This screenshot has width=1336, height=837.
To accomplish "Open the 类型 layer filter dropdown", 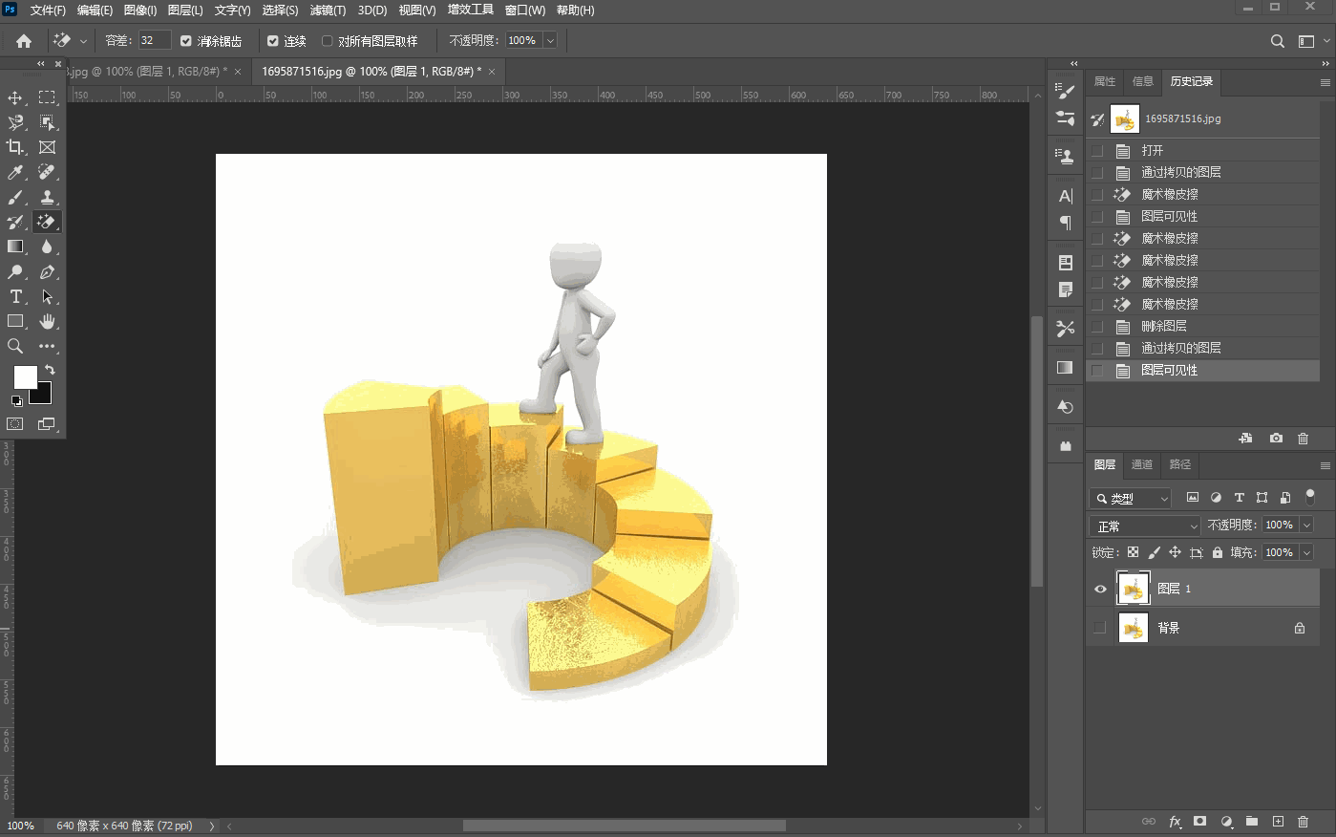I will pos(1131,498).
